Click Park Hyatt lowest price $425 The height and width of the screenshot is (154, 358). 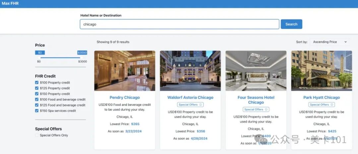[332, 131]
